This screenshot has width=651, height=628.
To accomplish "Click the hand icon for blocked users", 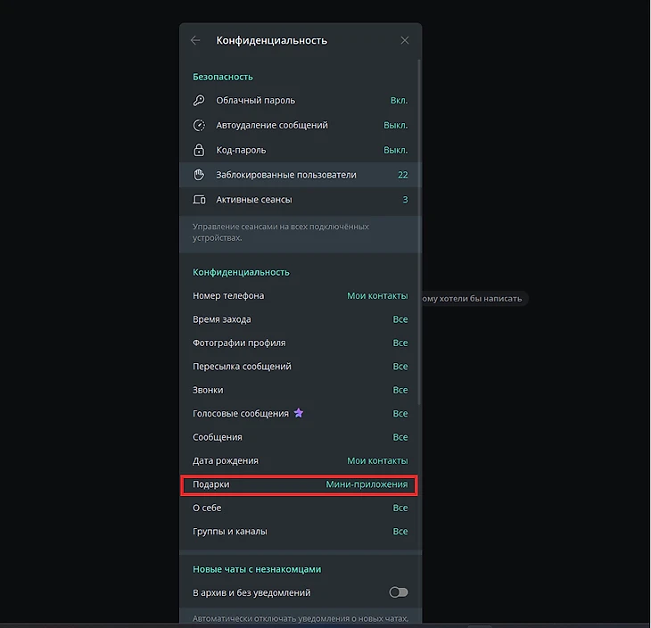I will click(199, 175).
